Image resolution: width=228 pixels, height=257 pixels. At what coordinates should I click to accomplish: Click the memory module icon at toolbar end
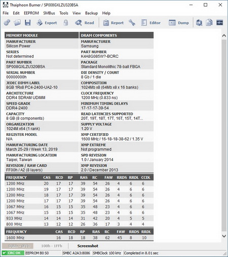click(x=219, y=23)
